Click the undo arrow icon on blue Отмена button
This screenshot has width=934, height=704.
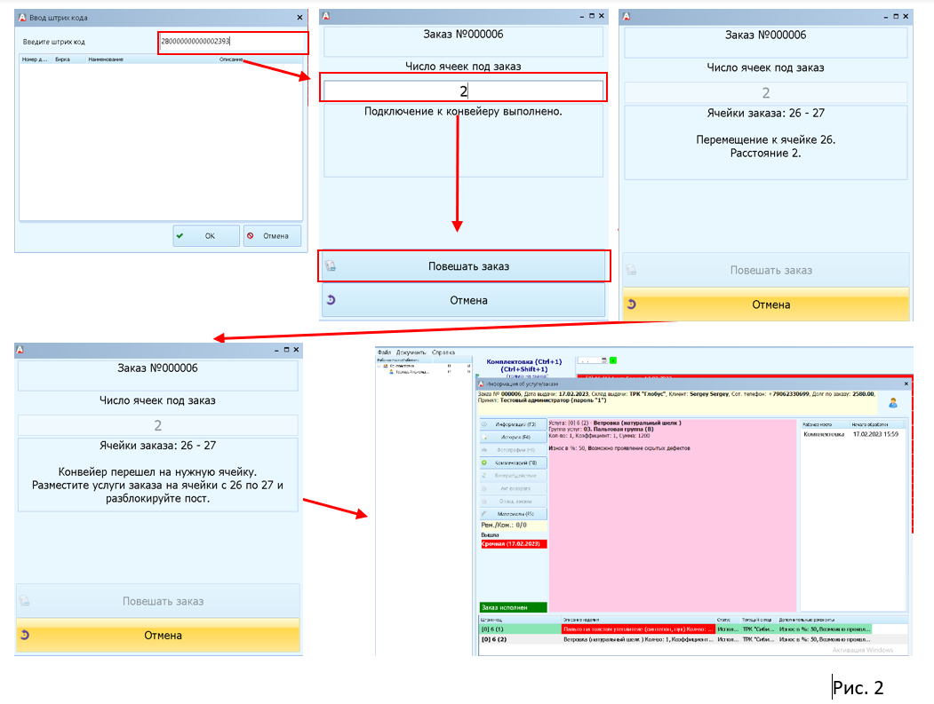331,300
